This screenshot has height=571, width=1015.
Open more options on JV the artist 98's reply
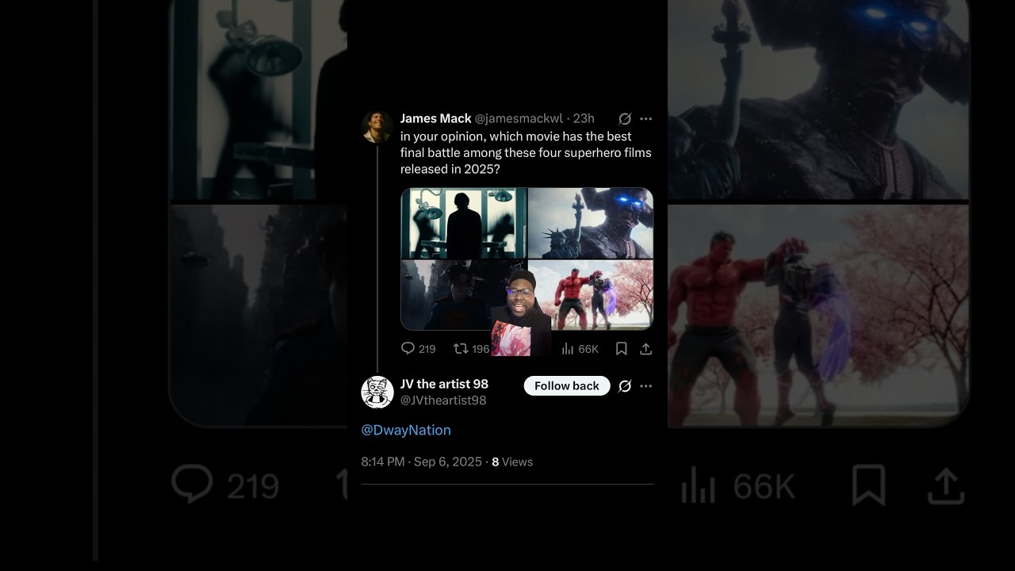(646, 386)
